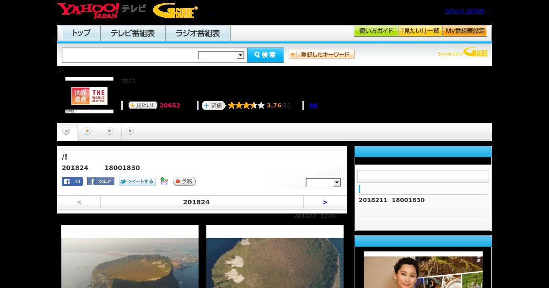Screen dimensions: 549x288
Task: Expand the dropdown right of 予約 button
Action: (323, 182)
